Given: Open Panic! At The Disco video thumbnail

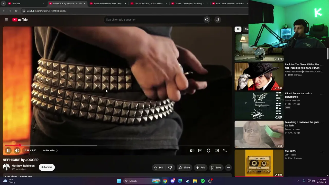Looking at the screenshot, I should coord(259,77).
